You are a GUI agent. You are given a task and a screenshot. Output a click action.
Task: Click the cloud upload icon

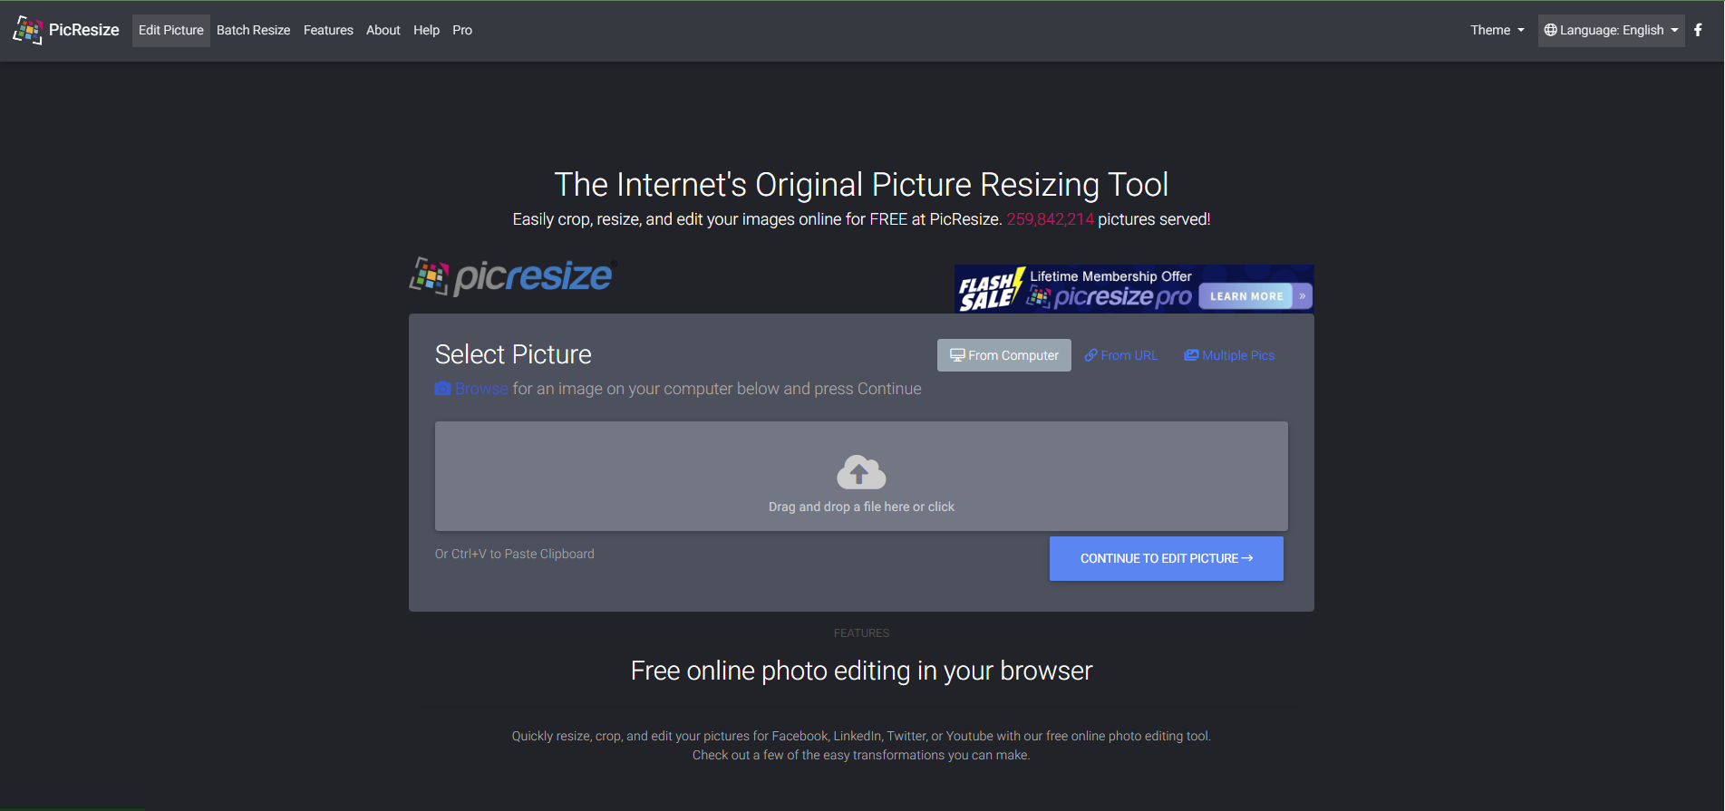861,472
